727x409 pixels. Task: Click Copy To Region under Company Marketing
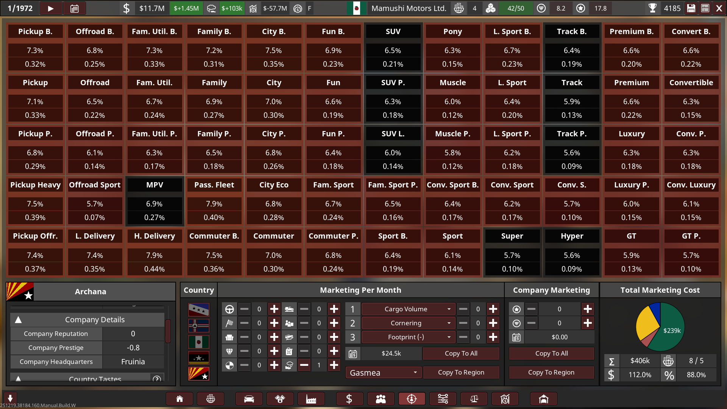click(551, 372)
